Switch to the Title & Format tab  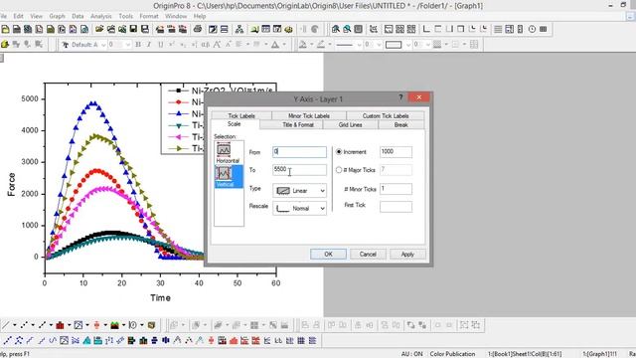pyautogui.click(x=298, y=125)
